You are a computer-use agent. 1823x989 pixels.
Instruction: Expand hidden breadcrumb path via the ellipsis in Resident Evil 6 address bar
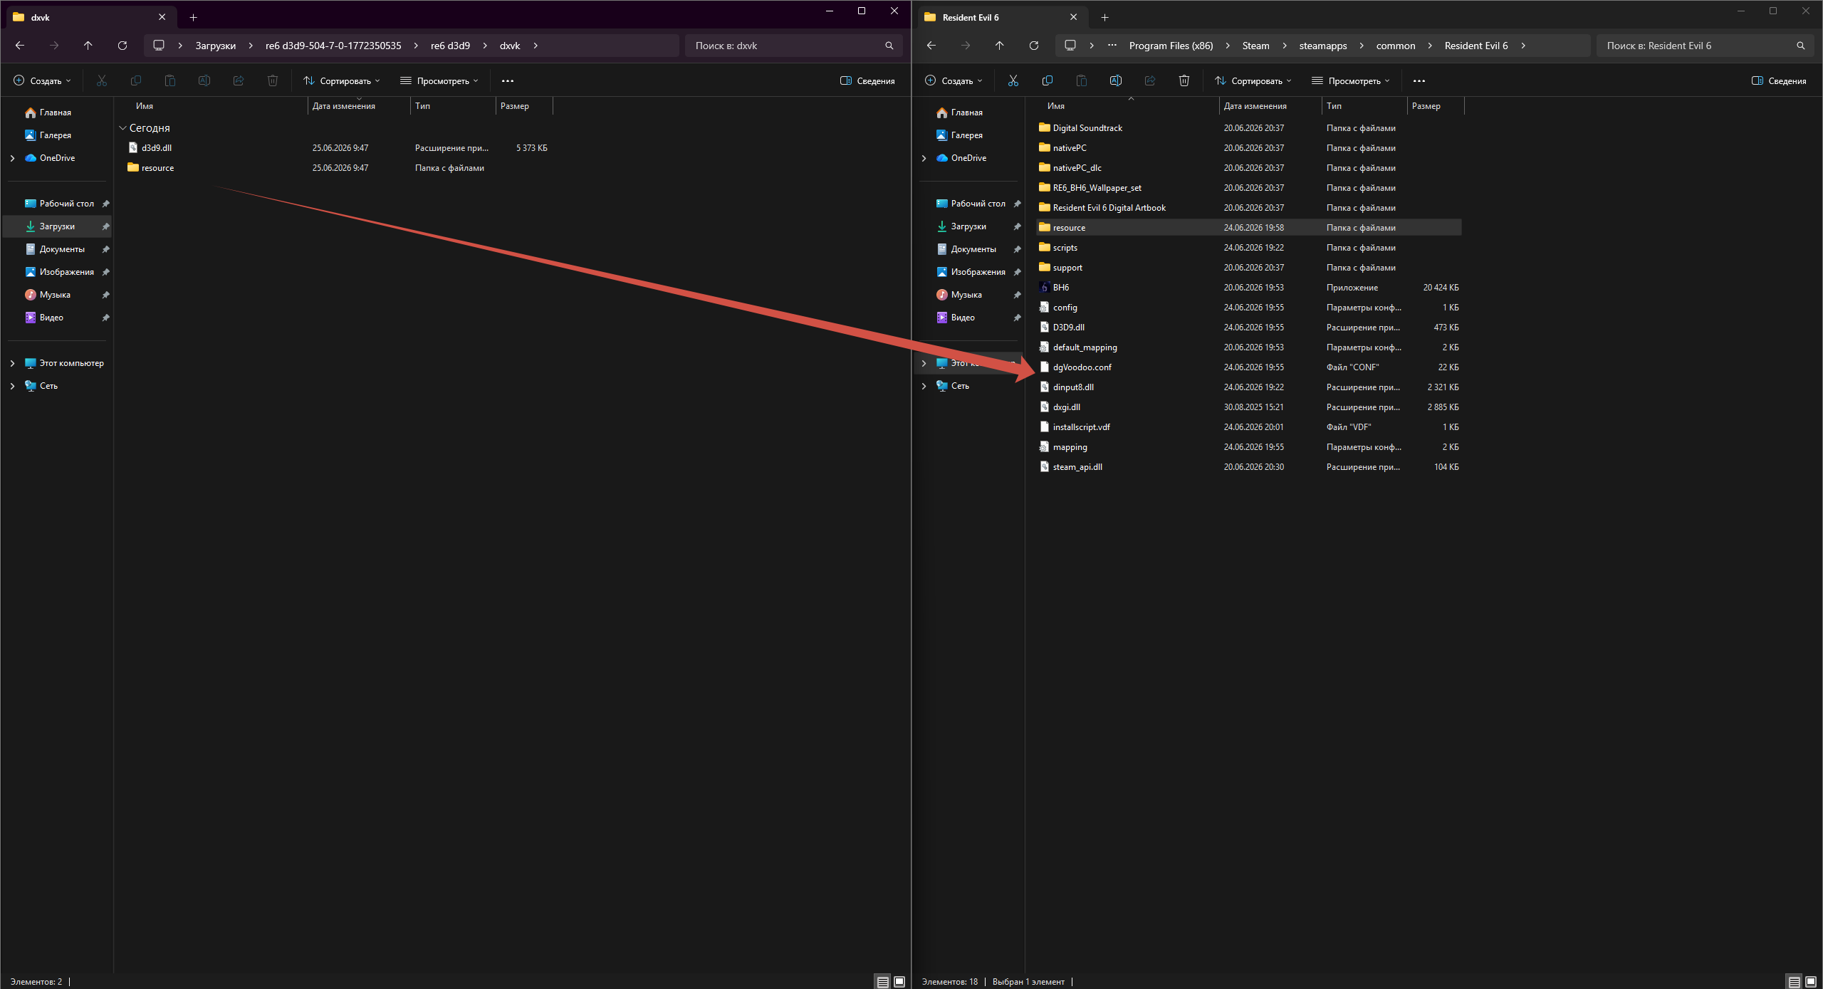pyautogui.click(x=1112, y=46)
